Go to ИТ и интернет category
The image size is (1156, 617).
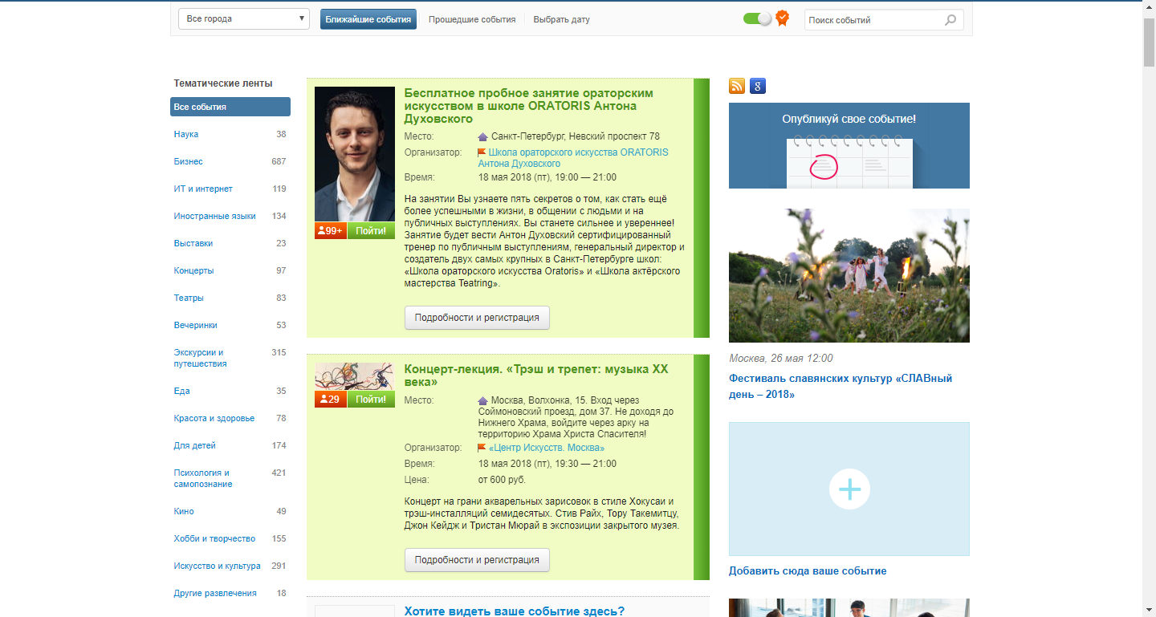click(x=203, y=189)
